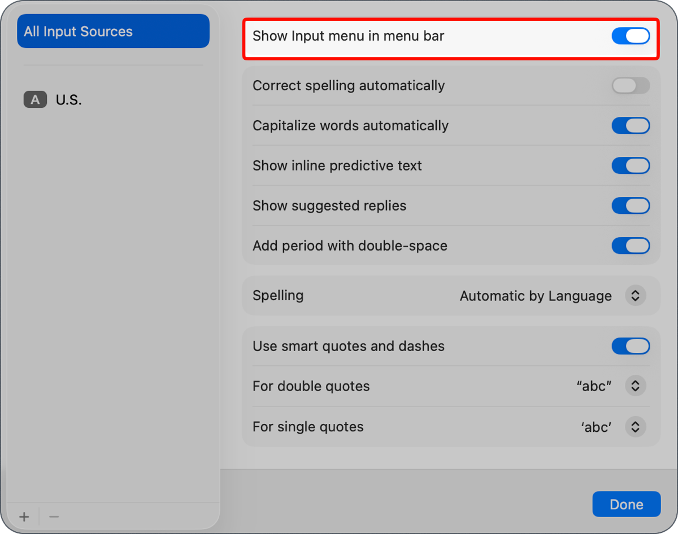
Task: Disable "Capitalize words automatically"
Action: (x=631, y=125)
